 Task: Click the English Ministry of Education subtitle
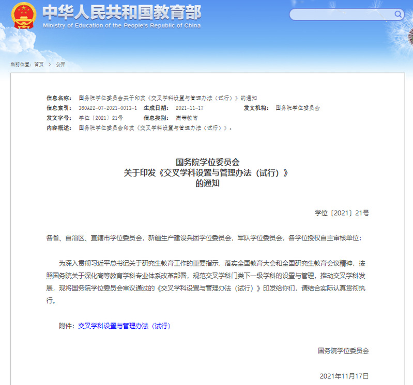tap(121, 25)
